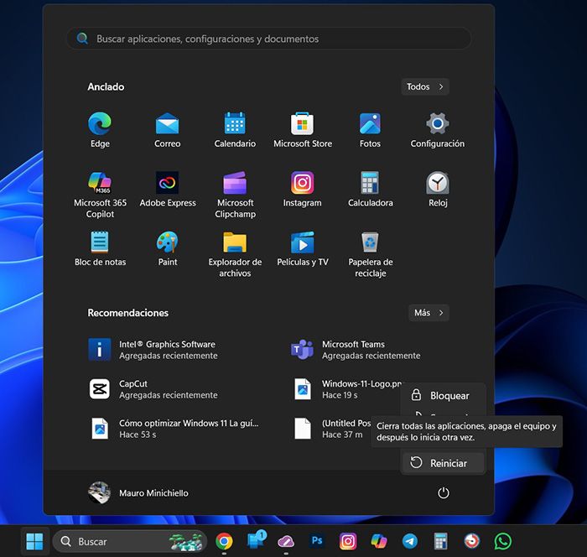Open Google Chrome from the taskbar
The height and width of the screenshot is (557, 587).
pyautogui.click(x=224, y=541)
